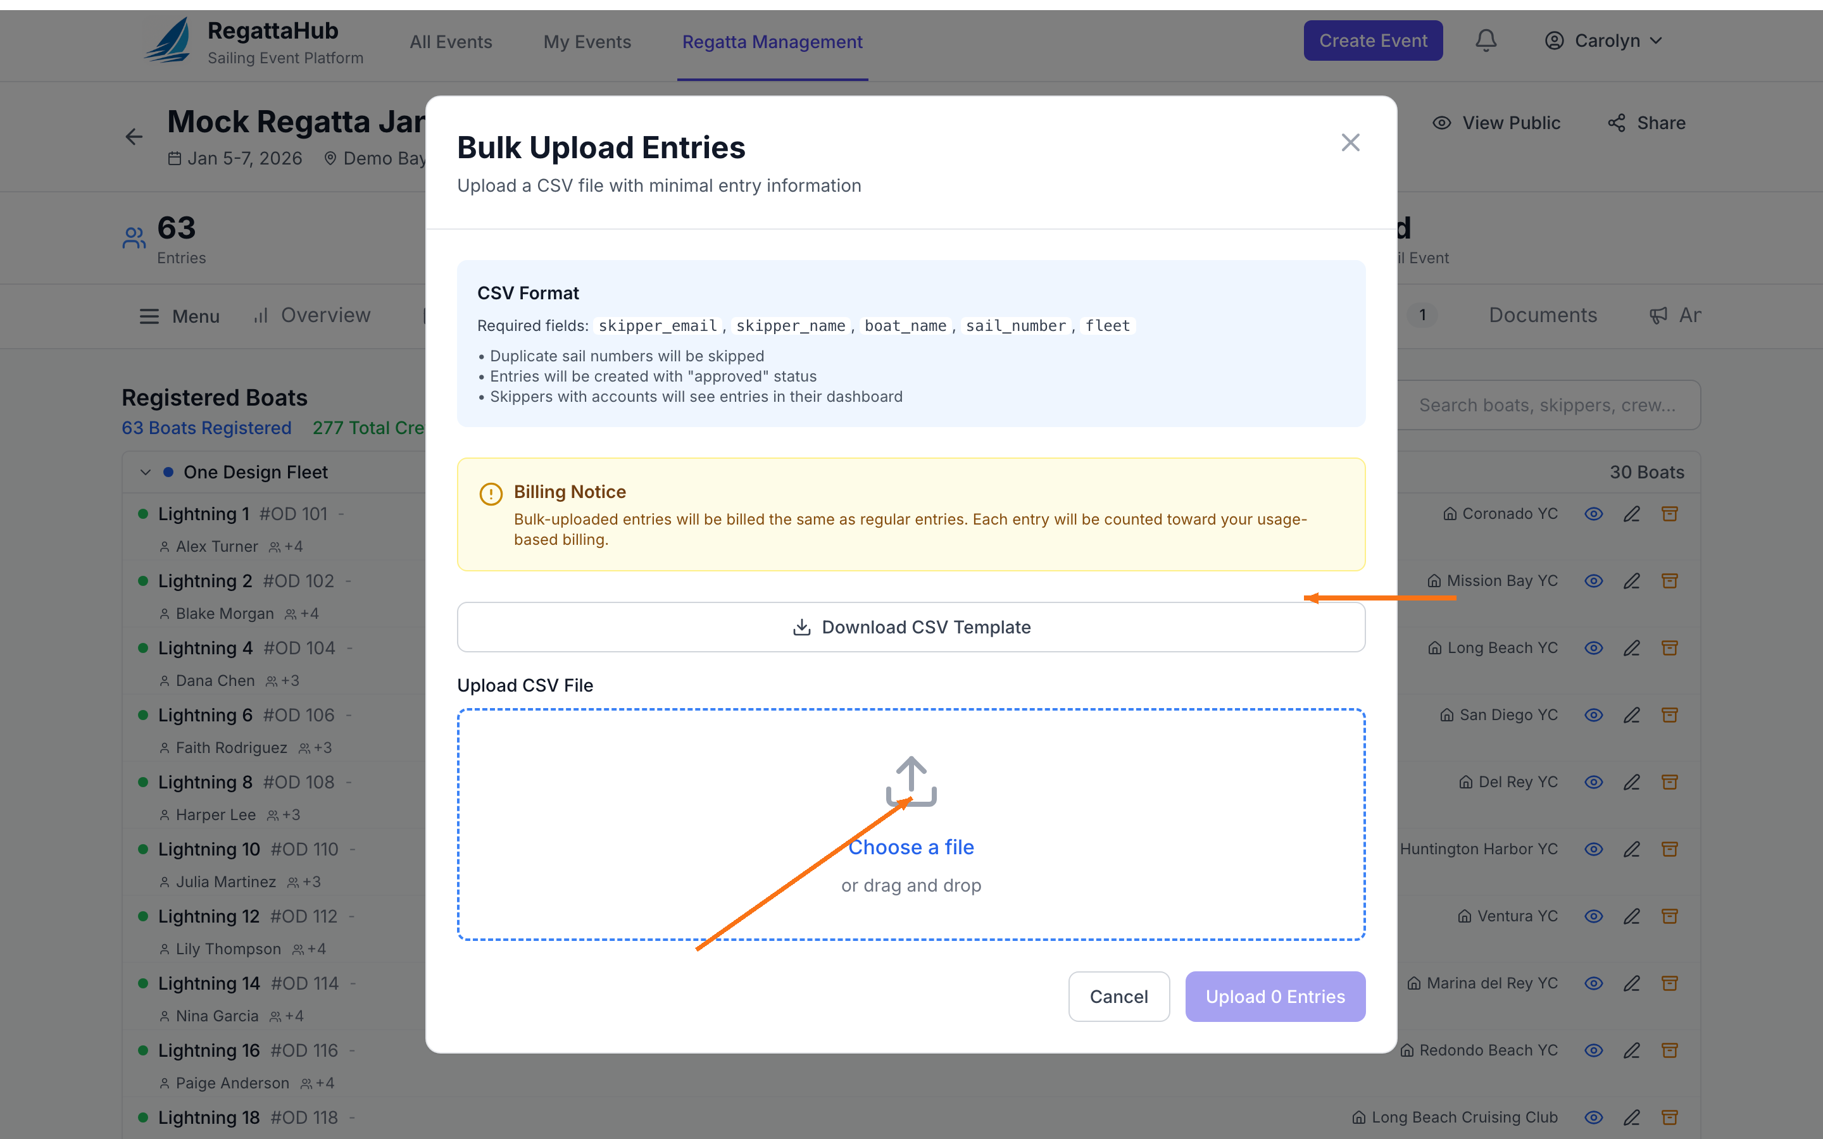Viewport: 1823px width, 1139px height.
Task: Click the archive icon for San Diego YC row
Action: point(1669,715)
